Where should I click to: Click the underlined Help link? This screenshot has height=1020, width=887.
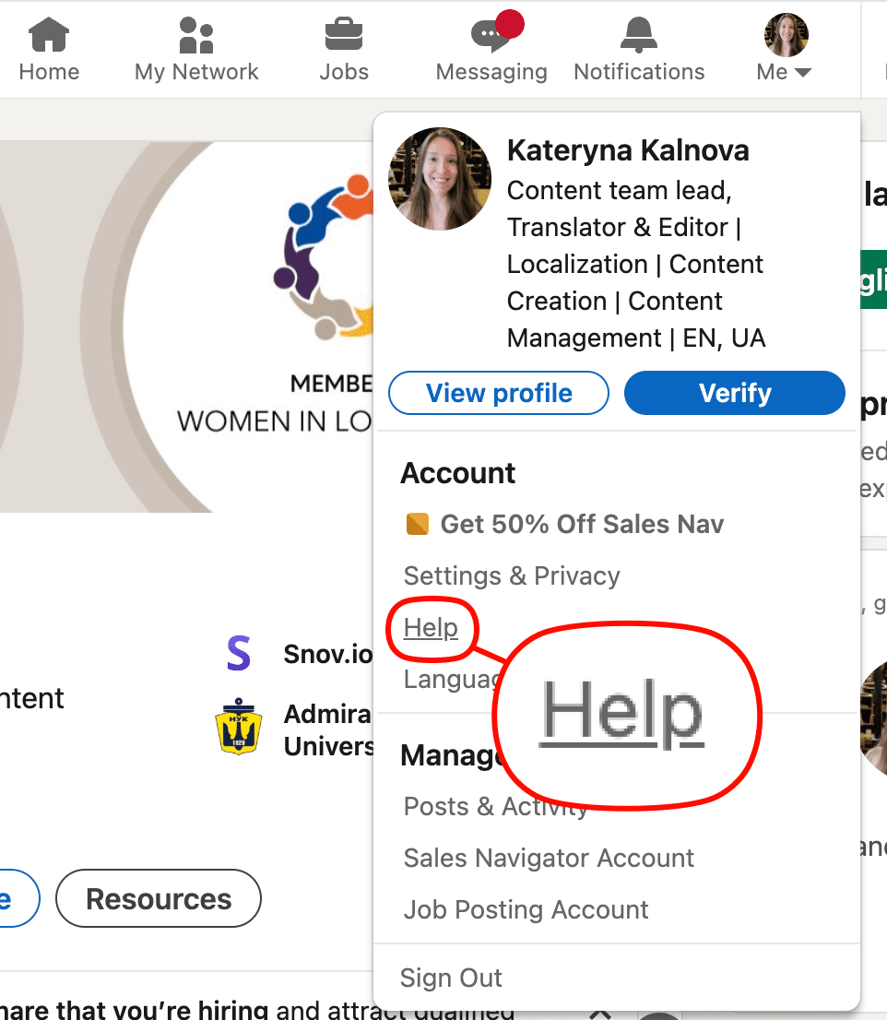pyautogui.click(x=431, y=628)
